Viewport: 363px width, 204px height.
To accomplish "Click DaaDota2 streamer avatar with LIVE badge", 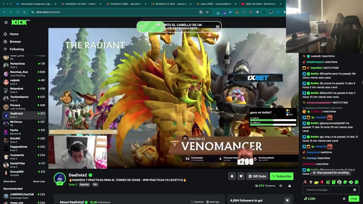I will tap(60, 179).
